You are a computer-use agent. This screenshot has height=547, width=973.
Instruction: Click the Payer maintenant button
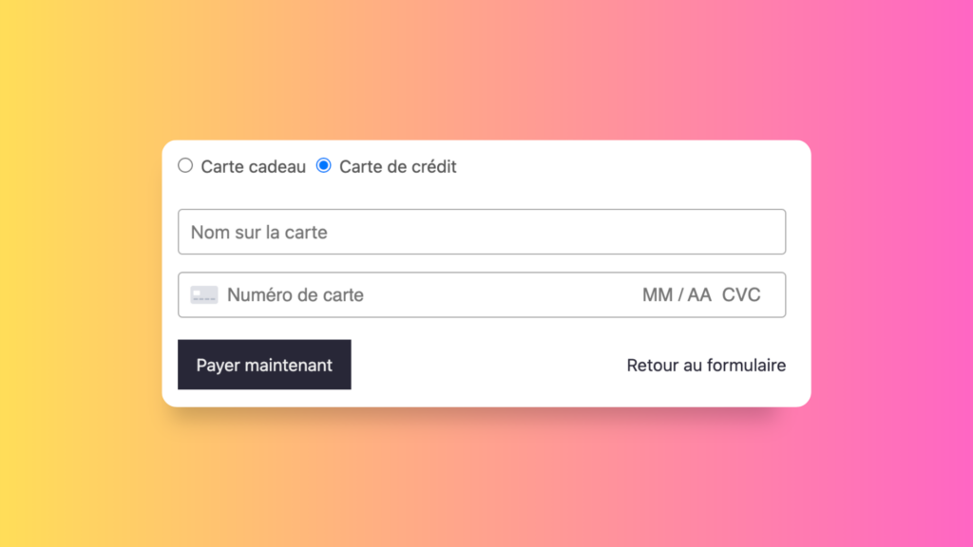264,365
